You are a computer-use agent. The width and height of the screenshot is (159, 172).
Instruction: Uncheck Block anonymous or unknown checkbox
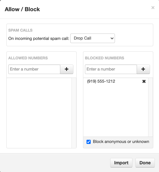(x=88, y=142)
